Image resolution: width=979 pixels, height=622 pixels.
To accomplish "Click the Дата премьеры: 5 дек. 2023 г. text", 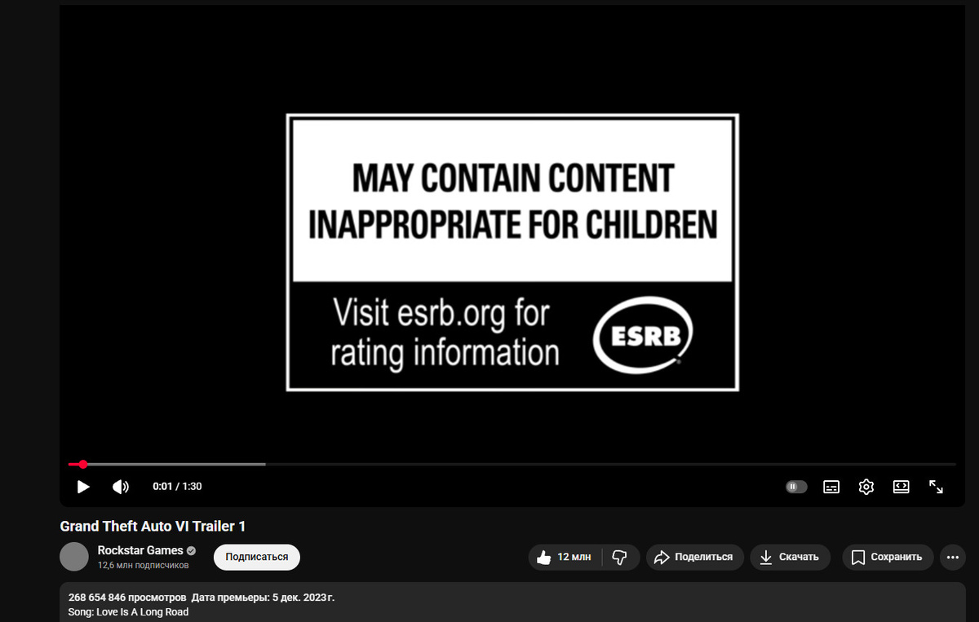I will click(263, 598).
